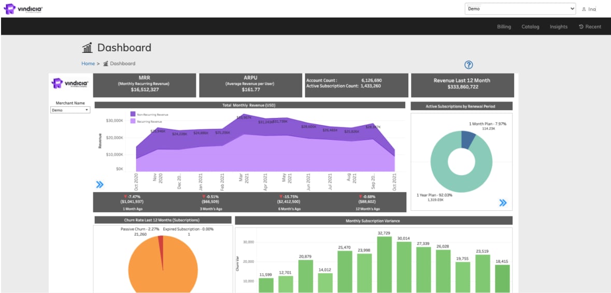Open the help question mark icon
611x293 pixels.
pos(469,65)
